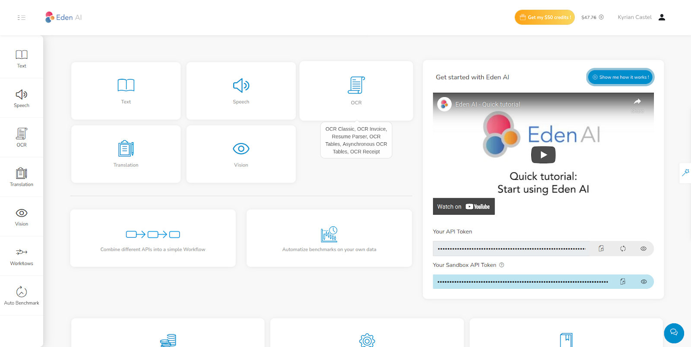Viewport: 691px width, 347px height.
Task: Click the Sandbox API Token field
Action: point(523,281)
